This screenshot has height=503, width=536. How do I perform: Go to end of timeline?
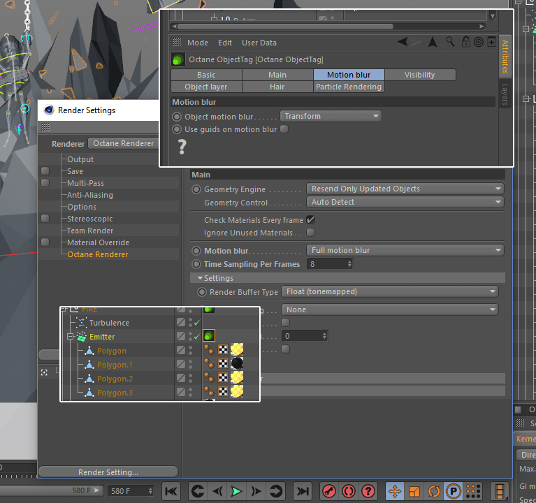click(x=303, y=491)
